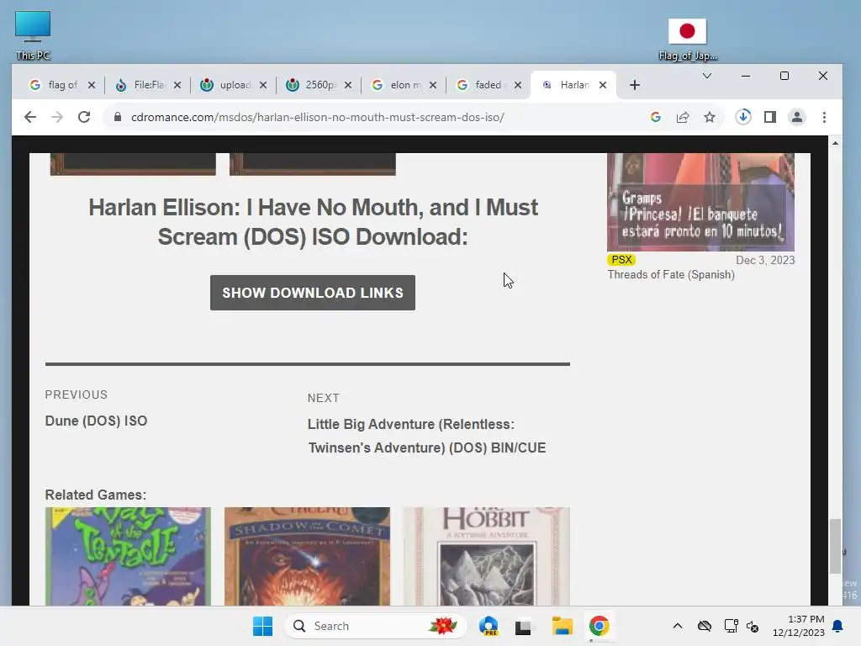Open Chrome three-dot menu
The image size is (861, 646).
(x=824, y=117)
